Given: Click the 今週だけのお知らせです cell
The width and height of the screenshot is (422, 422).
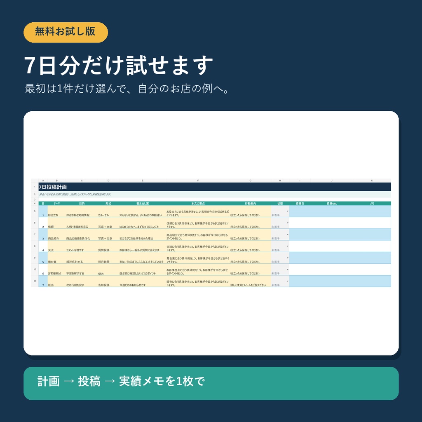Looking at the screenshot, I should pos(142,281).
